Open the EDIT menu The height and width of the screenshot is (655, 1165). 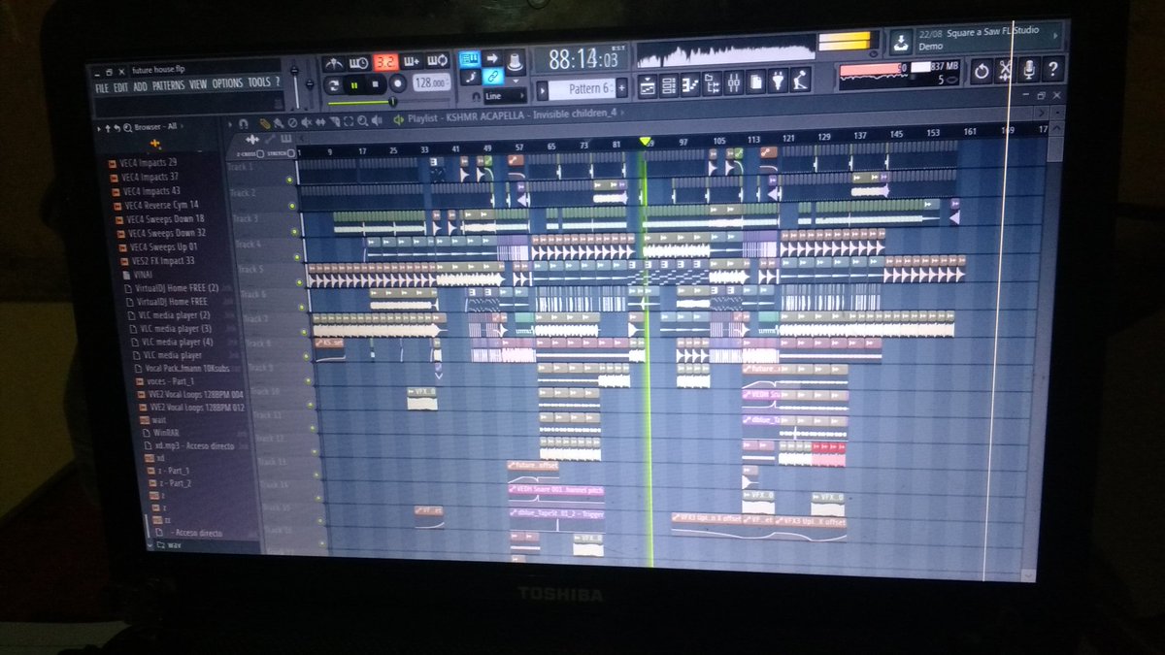[121, 87]
